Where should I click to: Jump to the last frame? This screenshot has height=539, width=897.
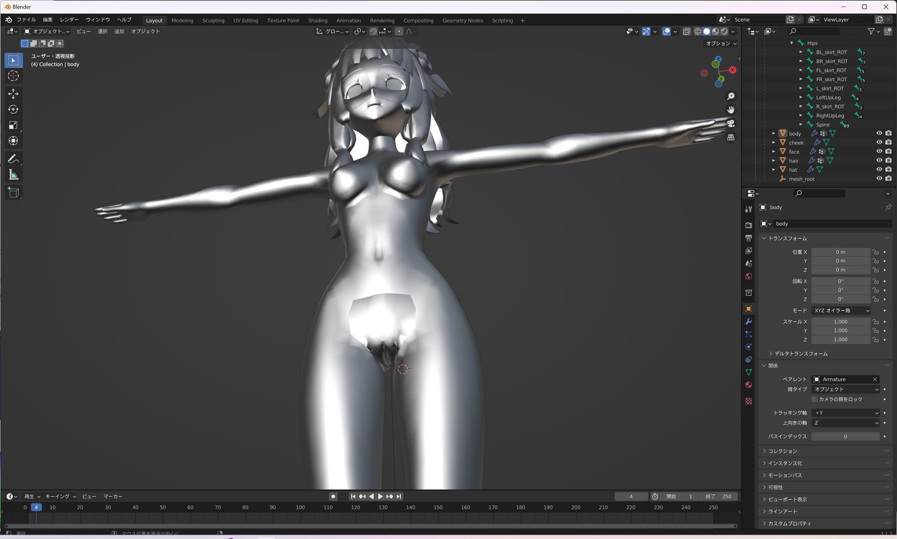(399, 496)
